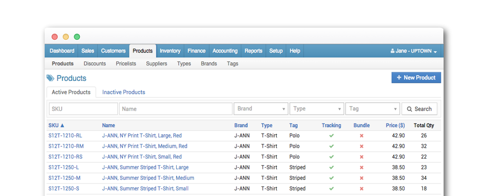This screenshot has width=492, height=196.
Task: Switch to Active Products tab
Action: click(x=71, y=92)
